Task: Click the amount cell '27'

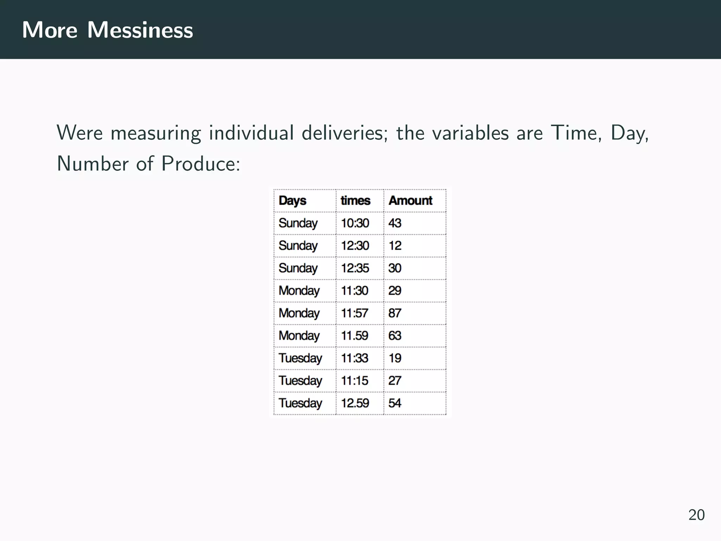Action: [415, 381]
